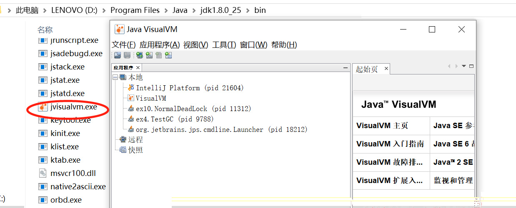Image resolution: width=516 pixels, height=208 pixels.
Task: Click the Add Remote Host toolbar icon
Action: [x=140, y=55]
